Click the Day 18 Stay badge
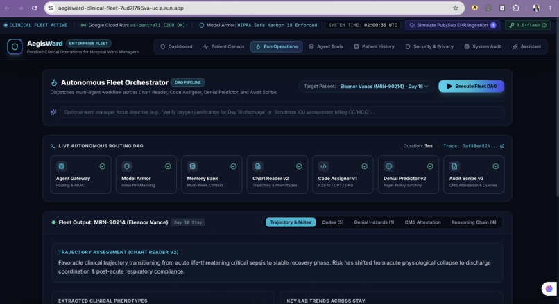559x304 pixels. [188, 222]
